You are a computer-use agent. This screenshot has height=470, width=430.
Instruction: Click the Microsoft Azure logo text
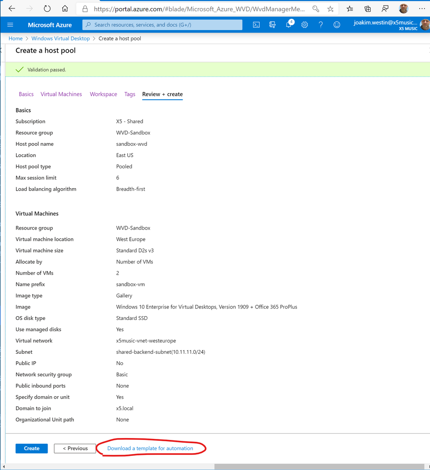[x=50, y=25]
